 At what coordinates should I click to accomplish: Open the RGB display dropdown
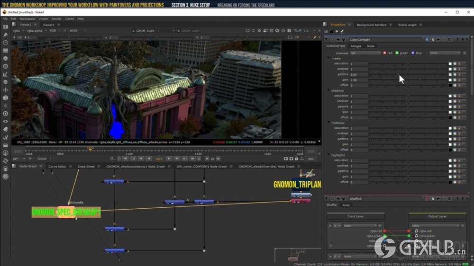click(x=55, y=30)
